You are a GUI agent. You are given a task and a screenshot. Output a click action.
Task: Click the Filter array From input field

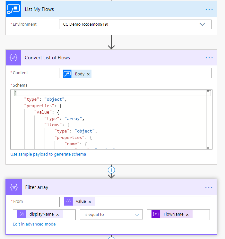151,202
